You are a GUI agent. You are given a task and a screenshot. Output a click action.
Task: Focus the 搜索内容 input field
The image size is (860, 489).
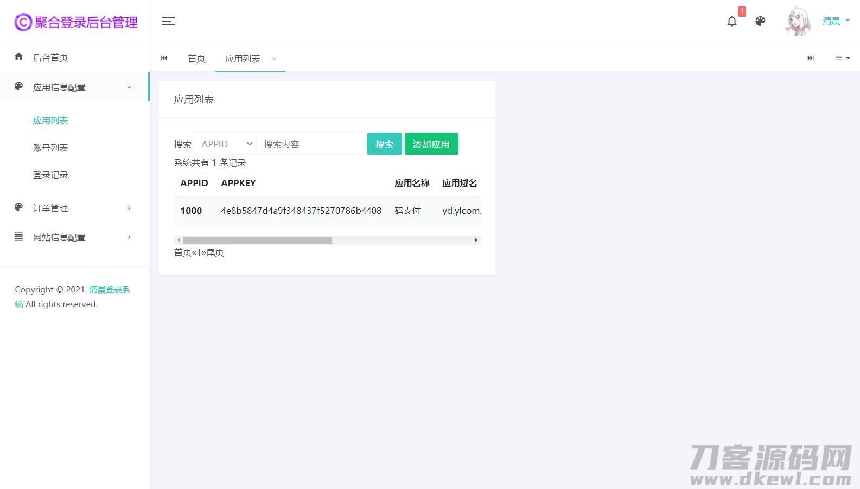click(311, 144)
